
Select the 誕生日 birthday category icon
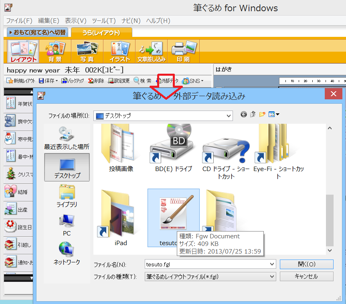18,225
